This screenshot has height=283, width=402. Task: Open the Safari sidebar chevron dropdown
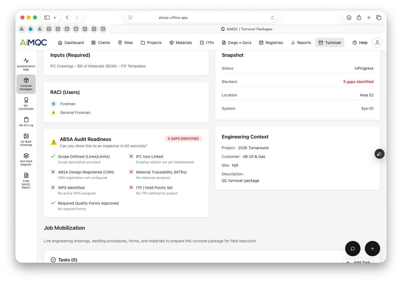click(55, 17)
